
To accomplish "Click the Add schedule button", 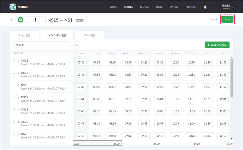I will pyautogui.click(x=217, y=45).
